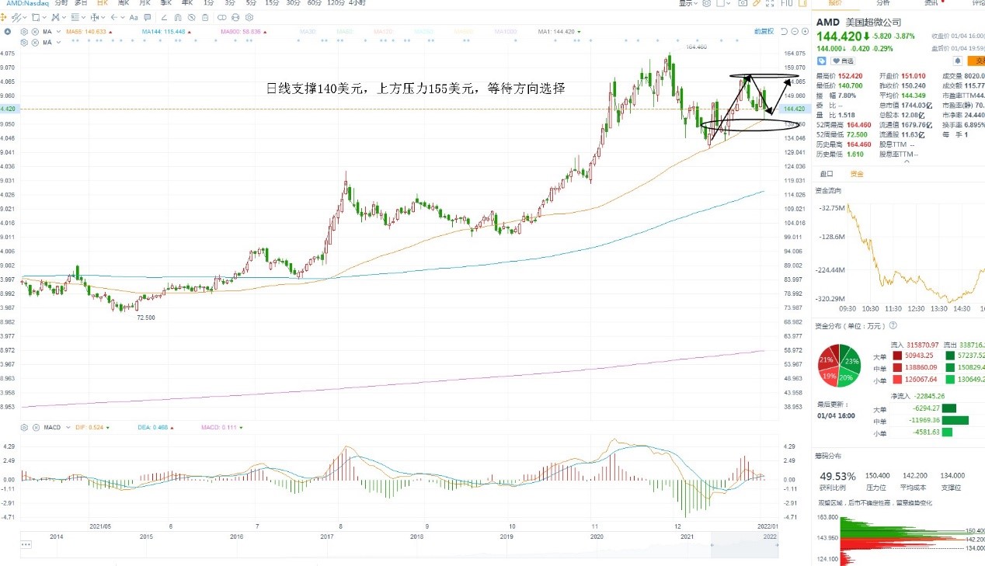
Task: Click the 前复权 adjustment link
Action: click(764, 31)
